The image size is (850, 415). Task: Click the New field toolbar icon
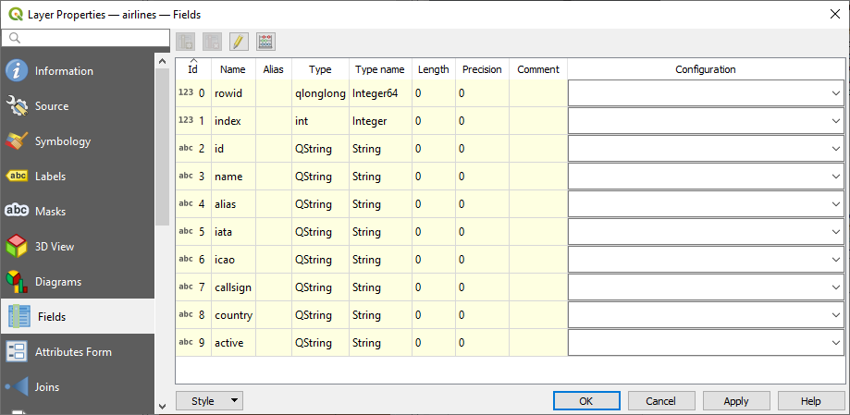coord(185,42)
